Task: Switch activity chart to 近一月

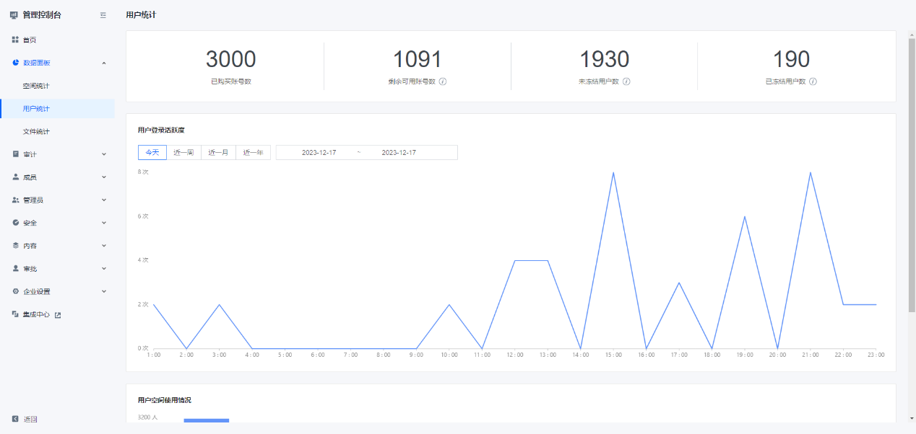Action: tap(218, 153)
